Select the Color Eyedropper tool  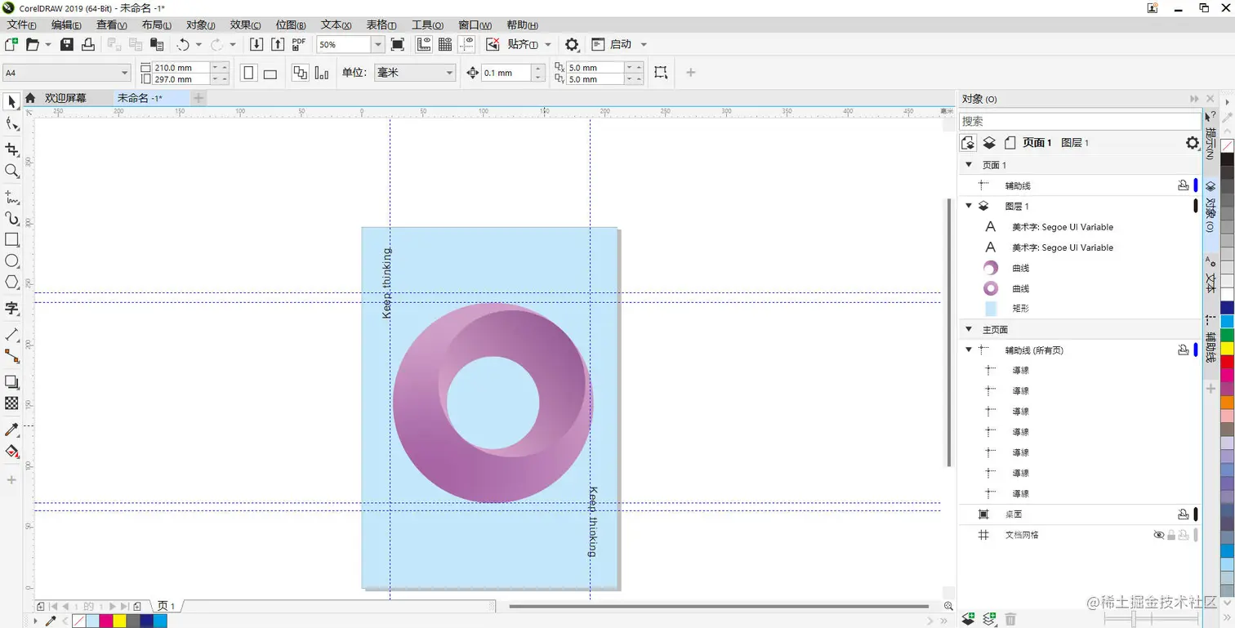click(11, 428)
